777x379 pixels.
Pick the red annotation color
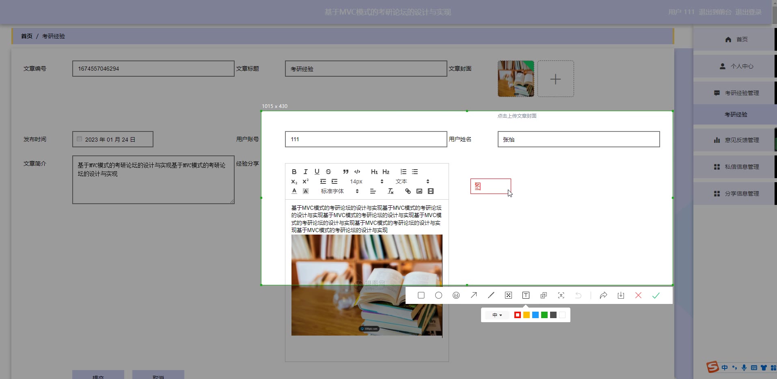pos(518,315)
